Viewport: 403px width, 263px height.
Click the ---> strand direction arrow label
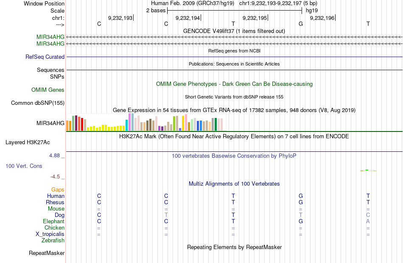(60, 25)
